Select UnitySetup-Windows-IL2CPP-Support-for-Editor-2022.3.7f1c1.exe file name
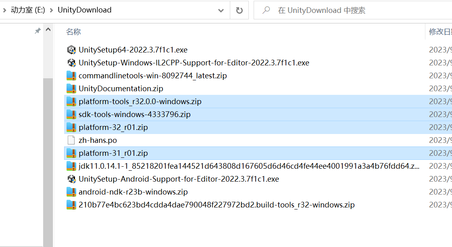Screen dimensions: 452x247 (194, 63)
